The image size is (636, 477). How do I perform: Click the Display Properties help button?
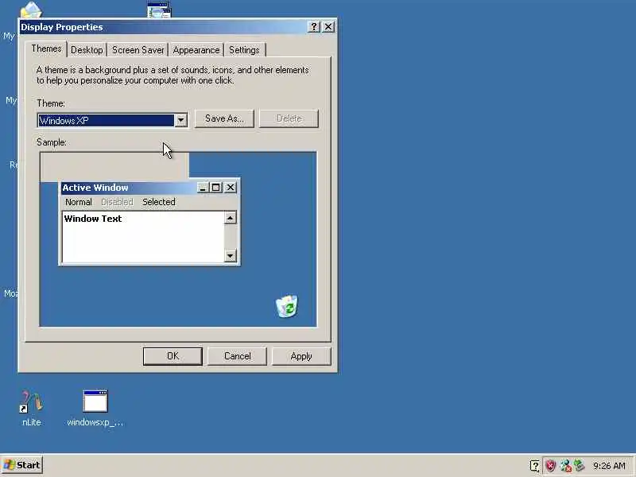pos(313,27)
